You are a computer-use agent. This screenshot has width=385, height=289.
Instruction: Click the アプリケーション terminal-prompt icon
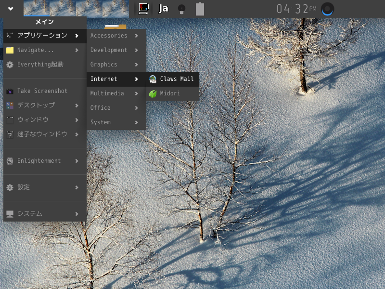point(10,36)
